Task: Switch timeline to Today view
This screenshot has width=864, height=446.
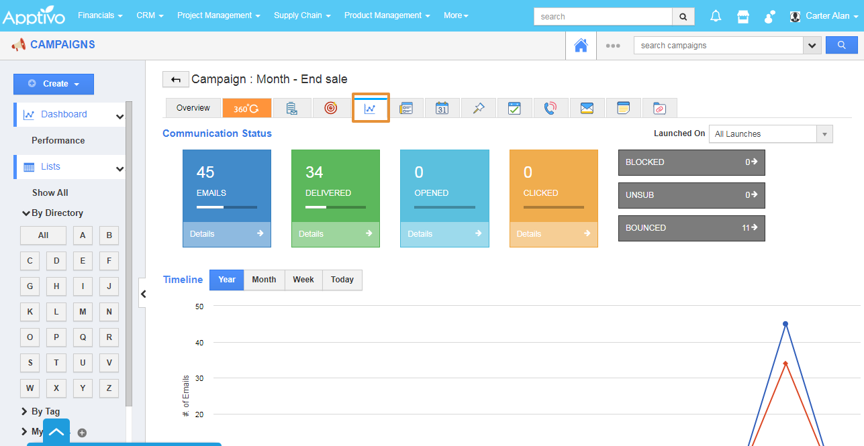Action: tap(342, 280)
